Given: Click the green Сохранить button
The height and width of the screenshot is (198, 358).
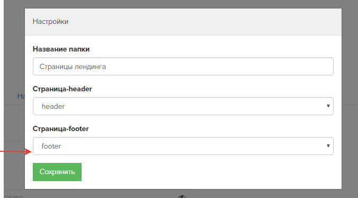Looking at the screenshot, I should 57,172.
